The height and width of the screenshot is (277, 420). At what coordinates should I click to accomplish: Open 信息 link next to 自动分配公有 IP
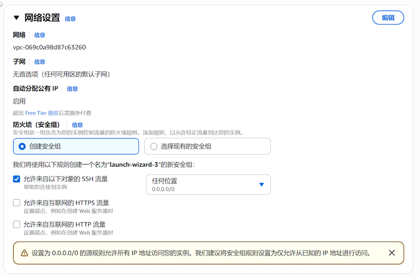pyautogui.click(x=72, y=89)
